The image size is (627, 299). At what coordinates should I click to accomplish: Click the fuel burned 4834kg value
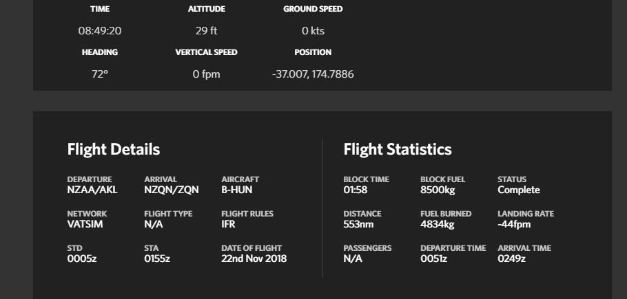[438, 224]
